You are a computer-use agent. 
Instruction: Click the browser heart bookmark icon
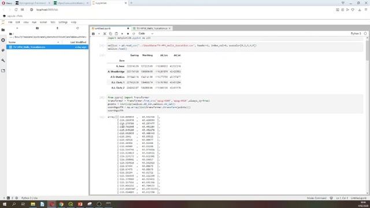tap(353, 10)
